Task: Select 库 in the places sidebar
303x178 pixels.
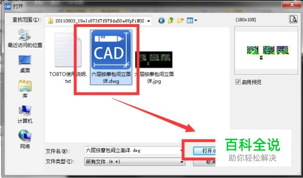Action: [25, 89]
